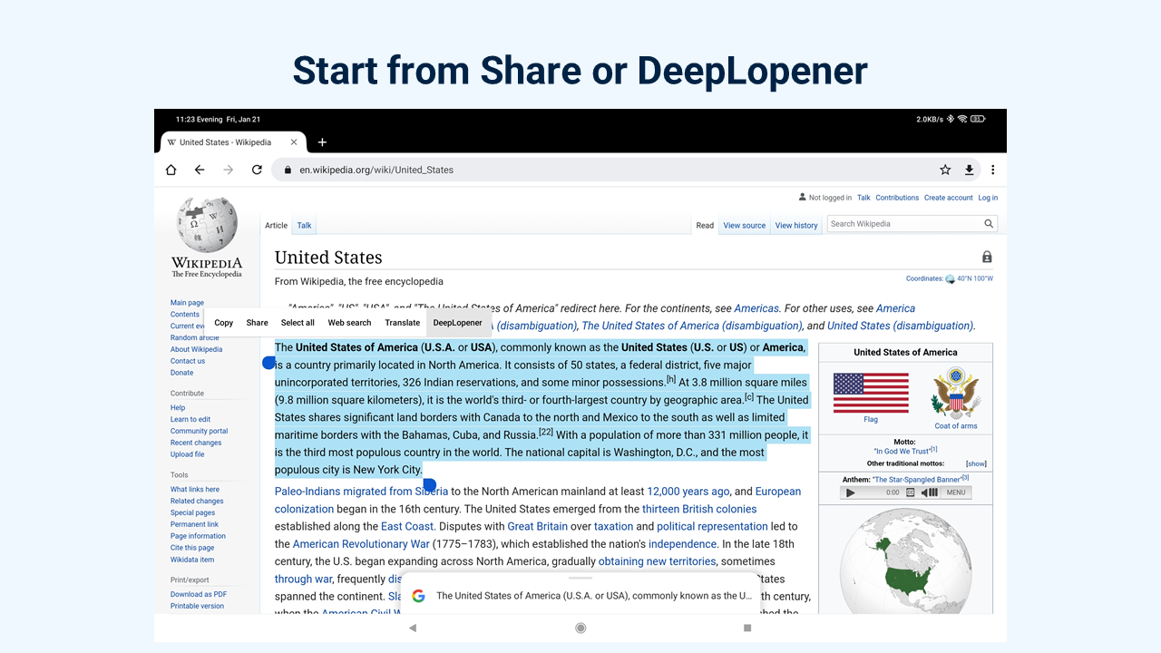Follow the Star-Spangled Banner link
The image size is (1161, 653).
click(x=917, y=479)
